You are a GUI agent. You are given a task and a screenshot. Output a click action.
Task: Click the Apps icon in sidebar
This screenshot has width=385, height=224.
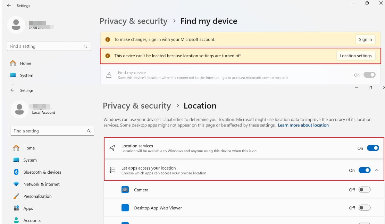point(16,208)
